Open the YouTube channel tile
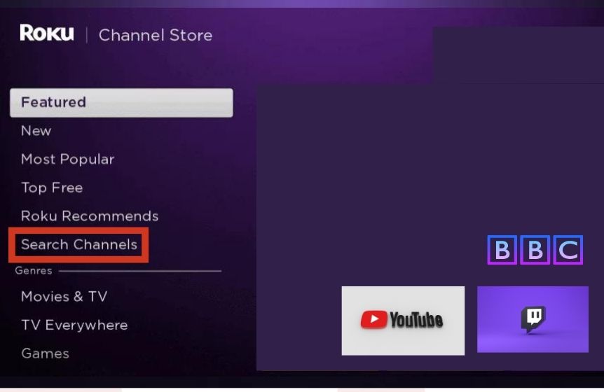Image resolution: width=604 pixels, height=392 pixels. coord(403,321)
